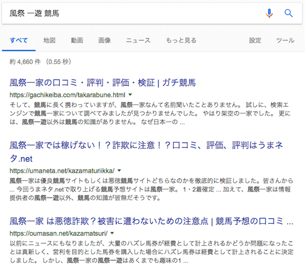
Task: Open result 風祭一家の口コミ・評判・評価・検証 | ガチ競馬
Action: (102, 83)
